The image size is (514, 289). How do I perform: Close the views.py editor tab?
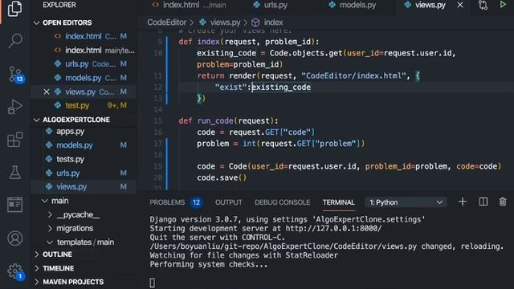point(460,5)
